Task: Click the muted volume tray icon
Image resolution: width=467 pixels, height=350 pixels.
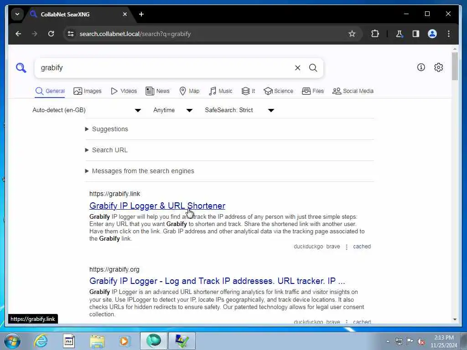Action: tap(421, 342)
